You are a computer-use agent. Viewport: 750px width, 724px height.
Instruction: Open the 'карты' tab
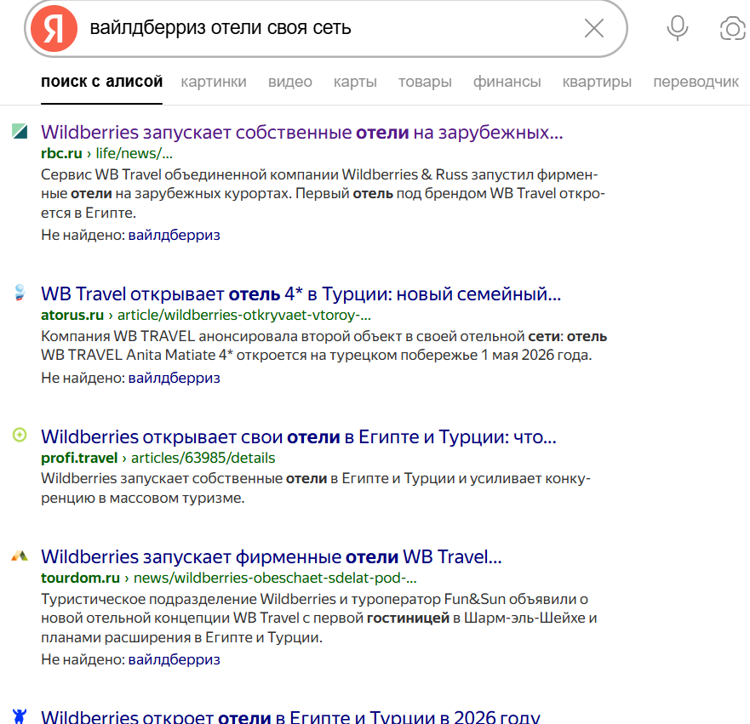pyautogui.click(x=355, y=82)
